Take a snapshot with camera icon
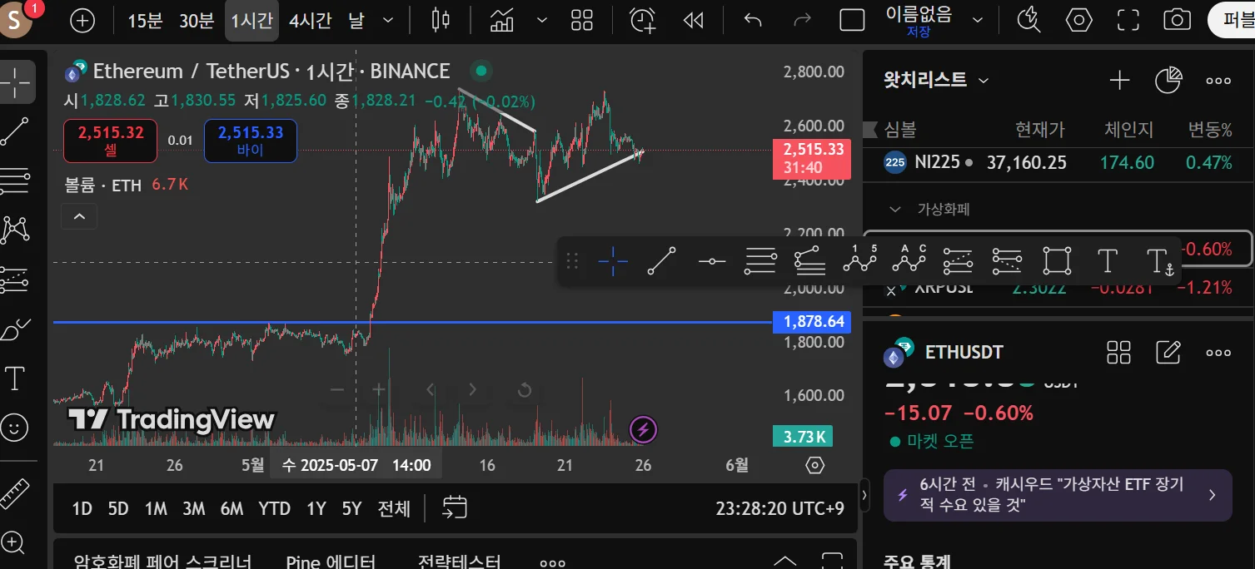The height and width of the screenshot is (569, 1255). tap(1177, 20)
